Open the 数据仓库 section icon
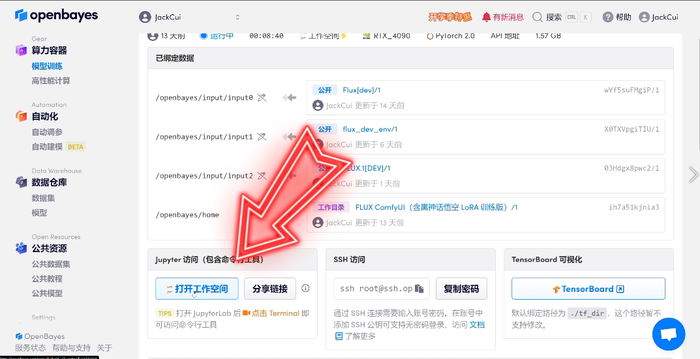700x359 pixels. [x=21, y=182]
